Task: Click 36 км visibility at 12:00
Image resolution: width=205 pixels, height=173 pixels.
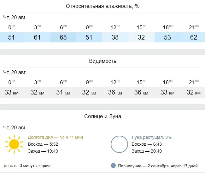Action: coord(115,92)
